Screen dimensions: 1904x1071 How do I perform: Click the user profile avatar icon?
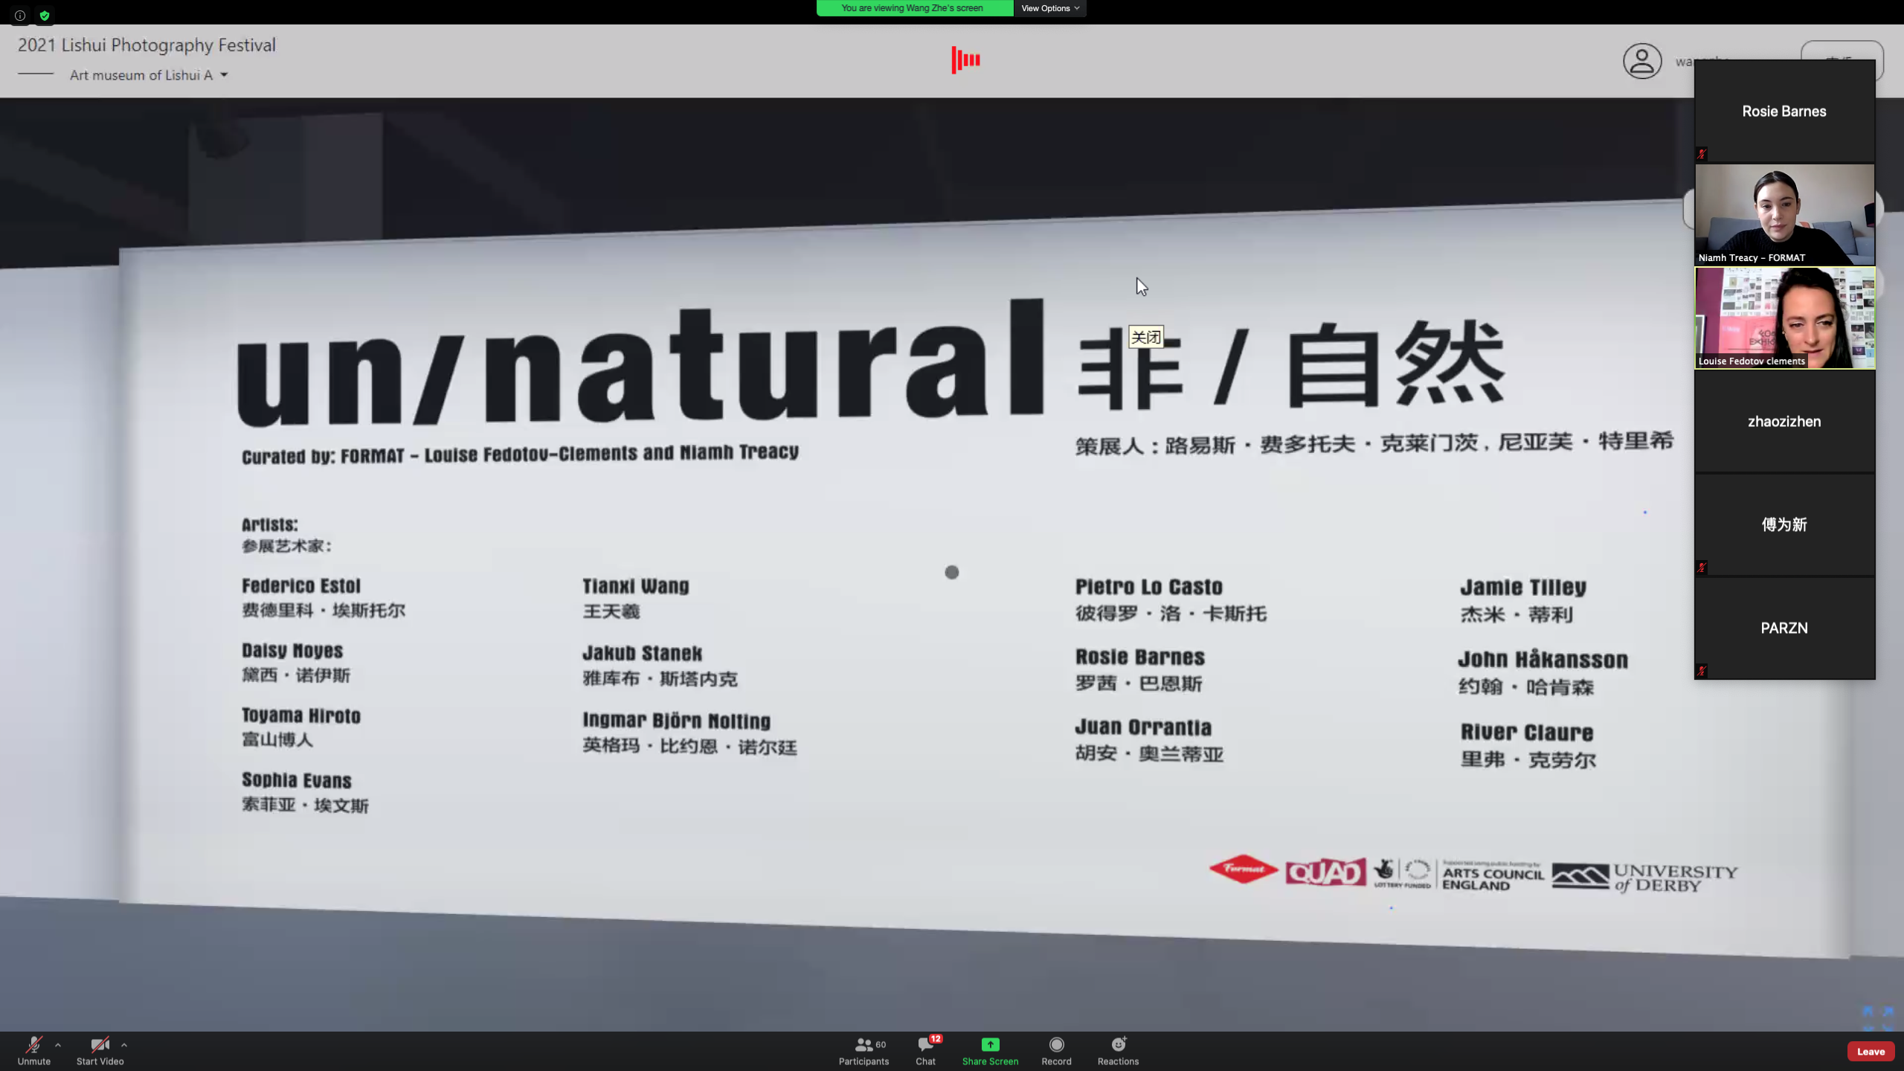point(1642,61)
